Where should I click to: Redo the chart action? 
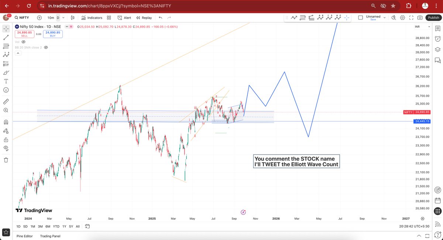click(169, 18)
